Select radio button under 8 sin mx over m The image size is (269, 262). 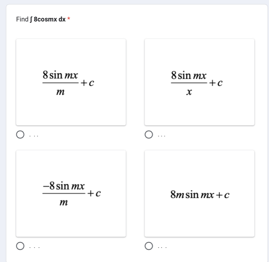pyautogui.click(x=20, y=134)
